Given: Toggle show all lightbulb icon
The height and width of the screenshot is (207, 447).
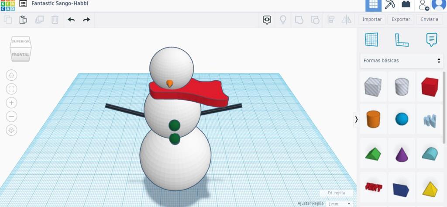Looking at the screenshot, I should 283,20.
